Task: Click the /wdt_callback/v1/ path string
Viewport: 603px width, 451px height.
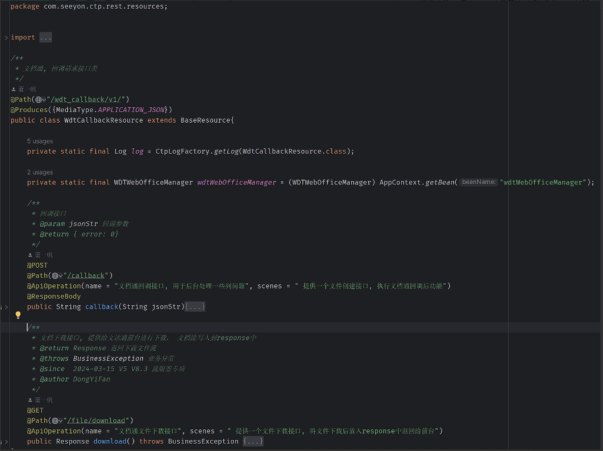Action: tap(86, 99)
